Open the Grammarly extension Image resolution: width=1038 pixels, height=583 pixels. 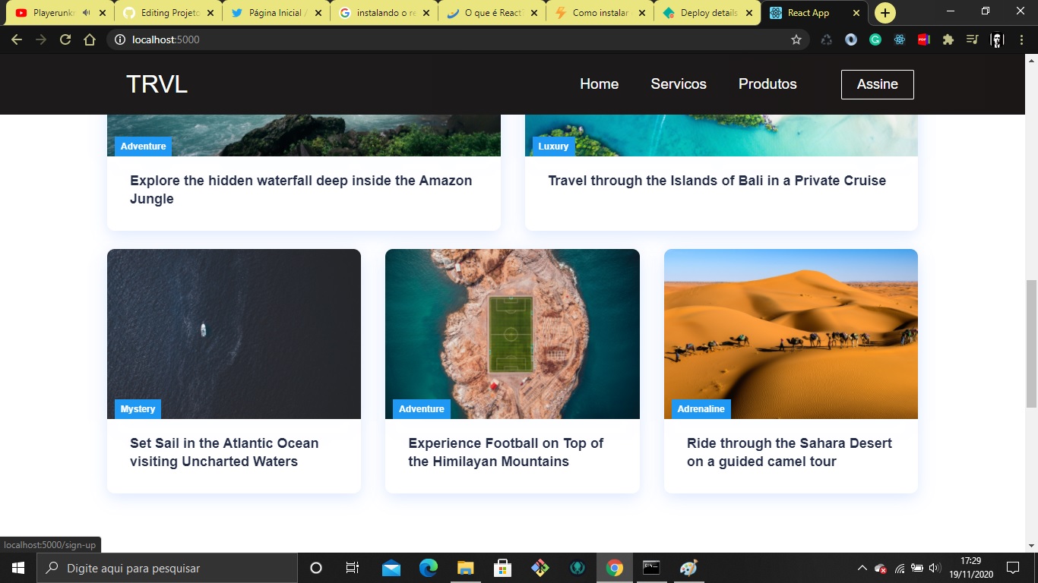(x=875, y=39)
